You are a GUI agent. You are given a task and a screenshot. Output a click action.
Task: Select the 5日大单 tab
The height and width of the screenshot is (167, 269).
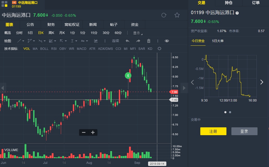[218, 41]
